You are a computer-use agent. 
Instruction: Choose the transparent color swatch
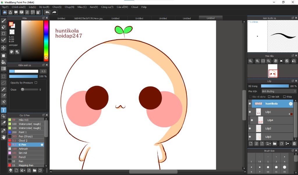click(12, 32)
